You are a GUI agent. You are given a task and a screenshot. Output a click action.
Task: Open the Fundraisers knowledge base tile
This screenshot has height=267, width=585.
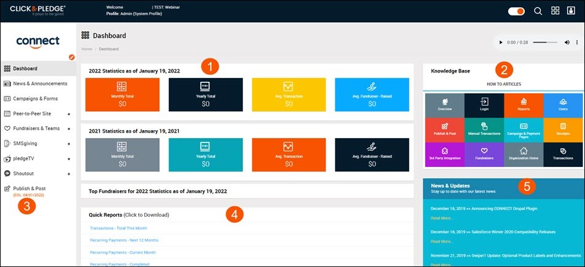tap(484, 155)
